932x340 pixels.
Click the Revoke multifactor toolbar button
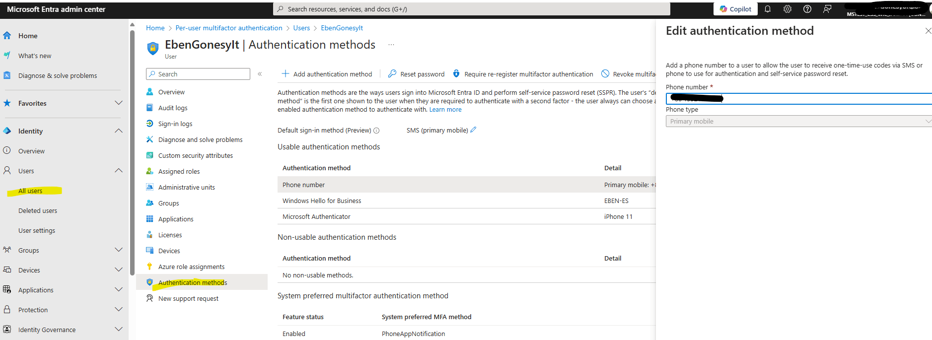628,74
